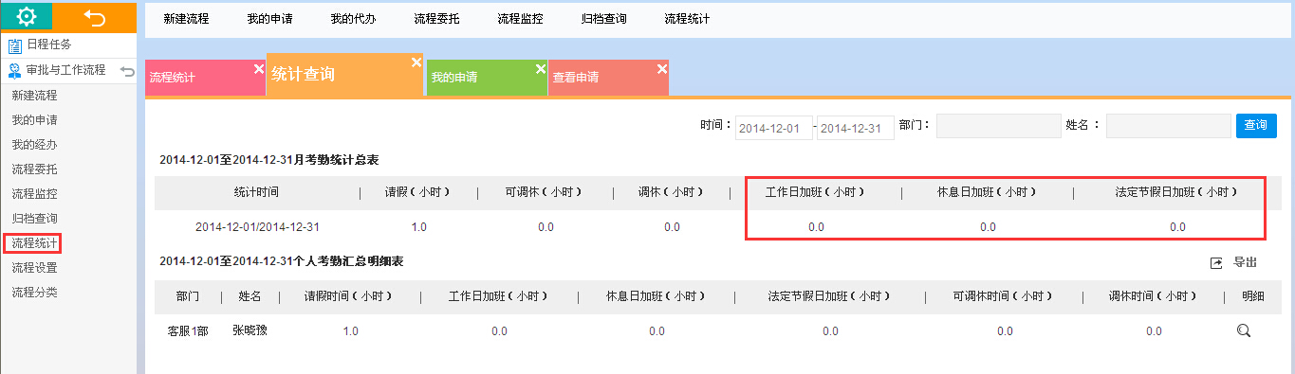
Task: Open the settings gear icon
Action: (27, 16)
